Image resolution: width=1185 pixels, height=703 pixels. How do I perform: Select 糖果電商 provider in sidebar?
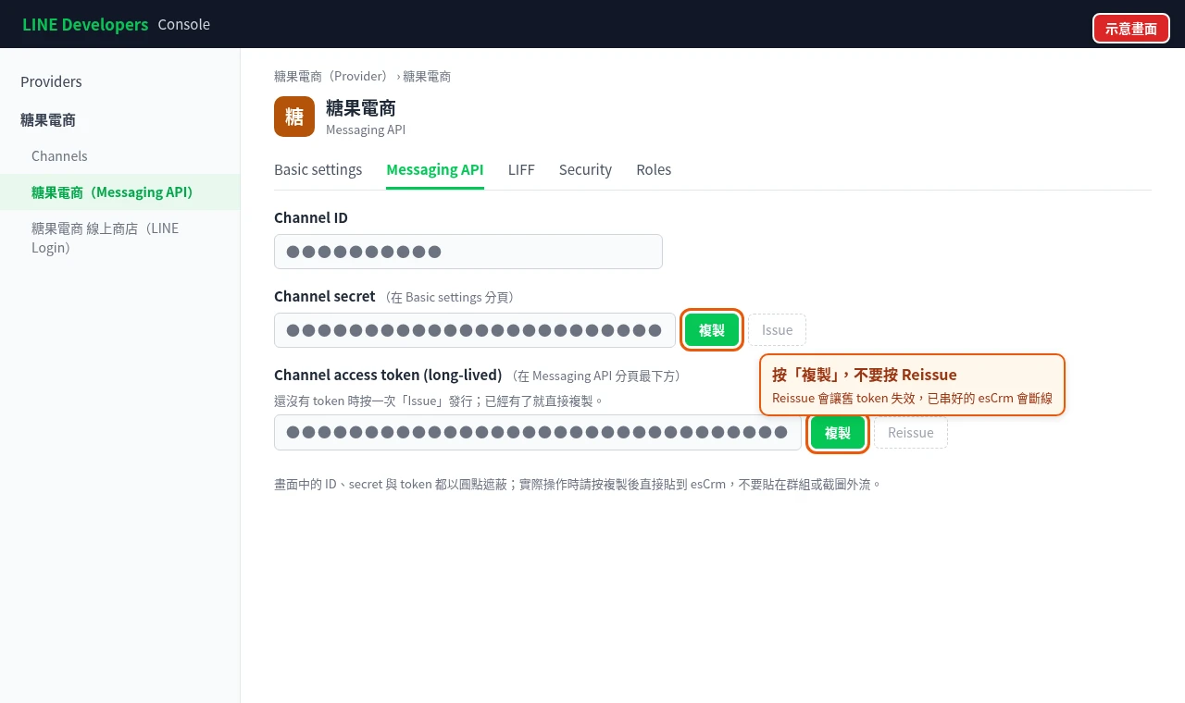click(x=48, y=120)
